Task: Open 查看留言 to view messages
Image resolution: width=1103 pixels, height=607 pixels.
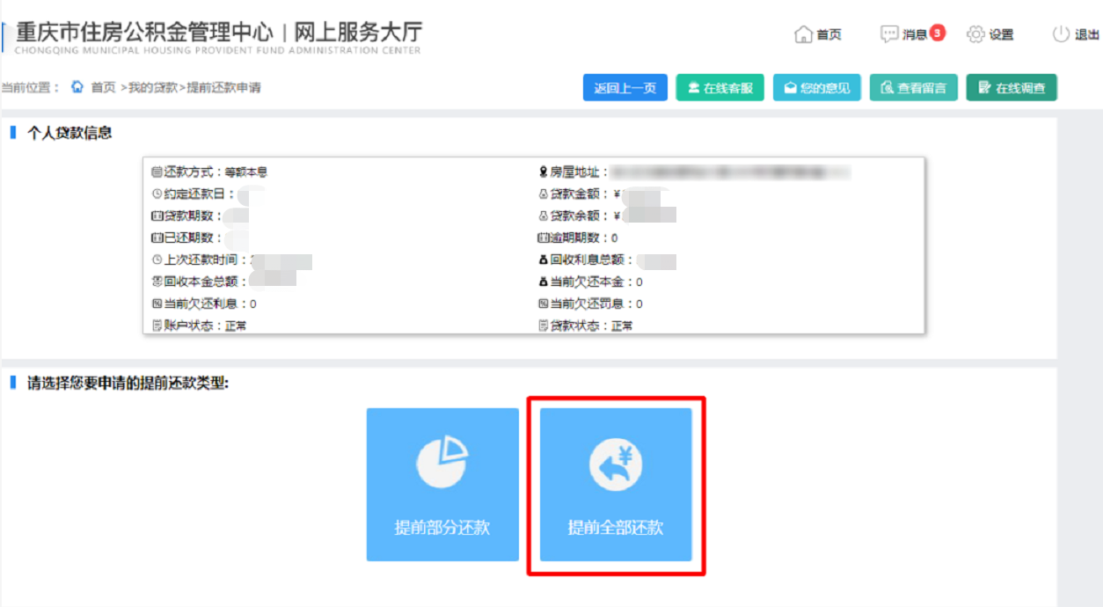Action: tap(913, 88)
